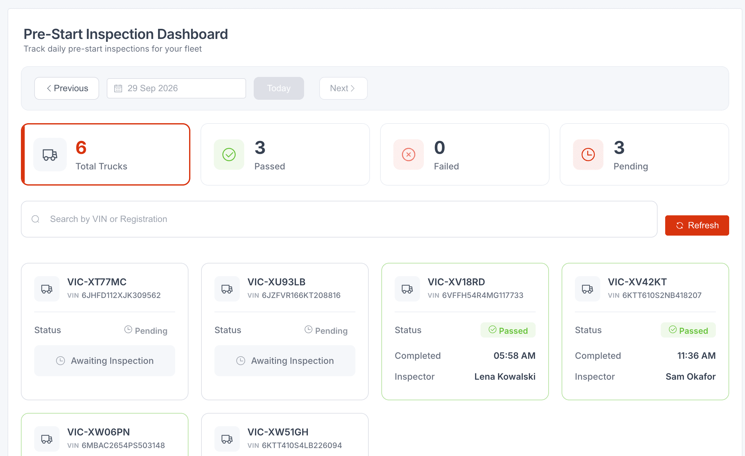
Task: Click the truck icon for VIC-XW06PN
Action: point(47,439)
